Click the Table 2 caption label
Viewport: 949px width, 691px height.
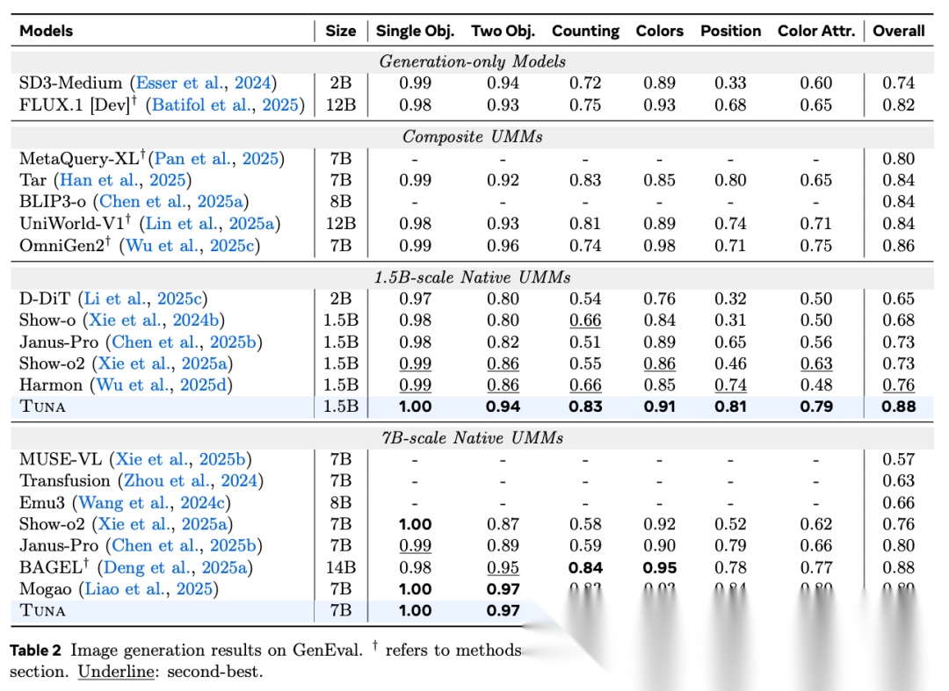coord(36,651)
